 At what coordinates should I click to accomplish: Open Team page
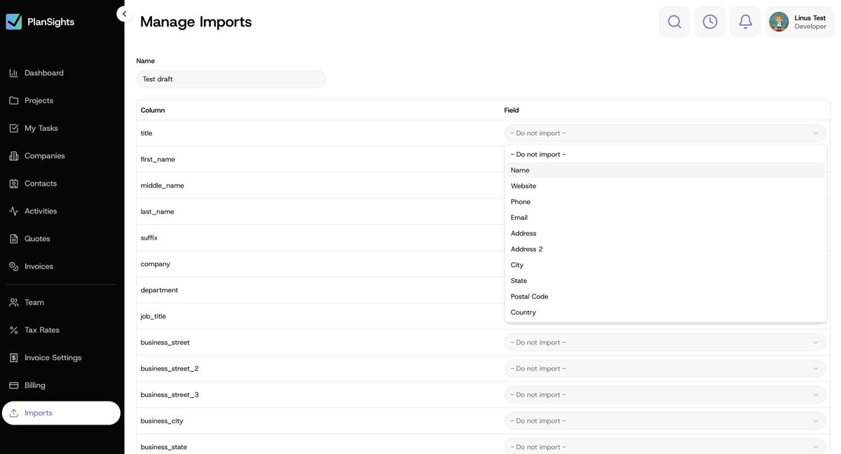coord(61,303)
